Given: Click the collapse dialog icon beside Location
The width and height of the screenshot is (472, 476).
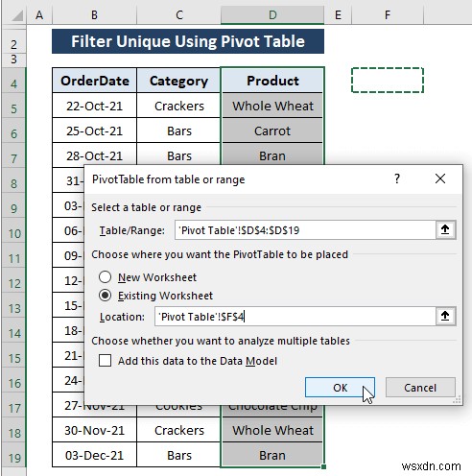Looking at the screenshot, I should [x=445, y=317].
